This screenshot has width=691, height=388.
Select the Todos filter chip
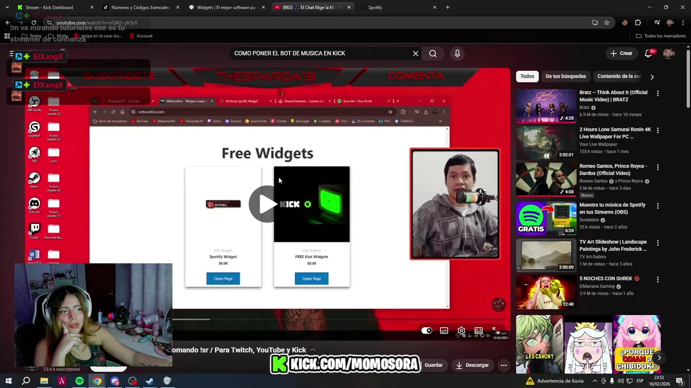[x=527, y=77]
